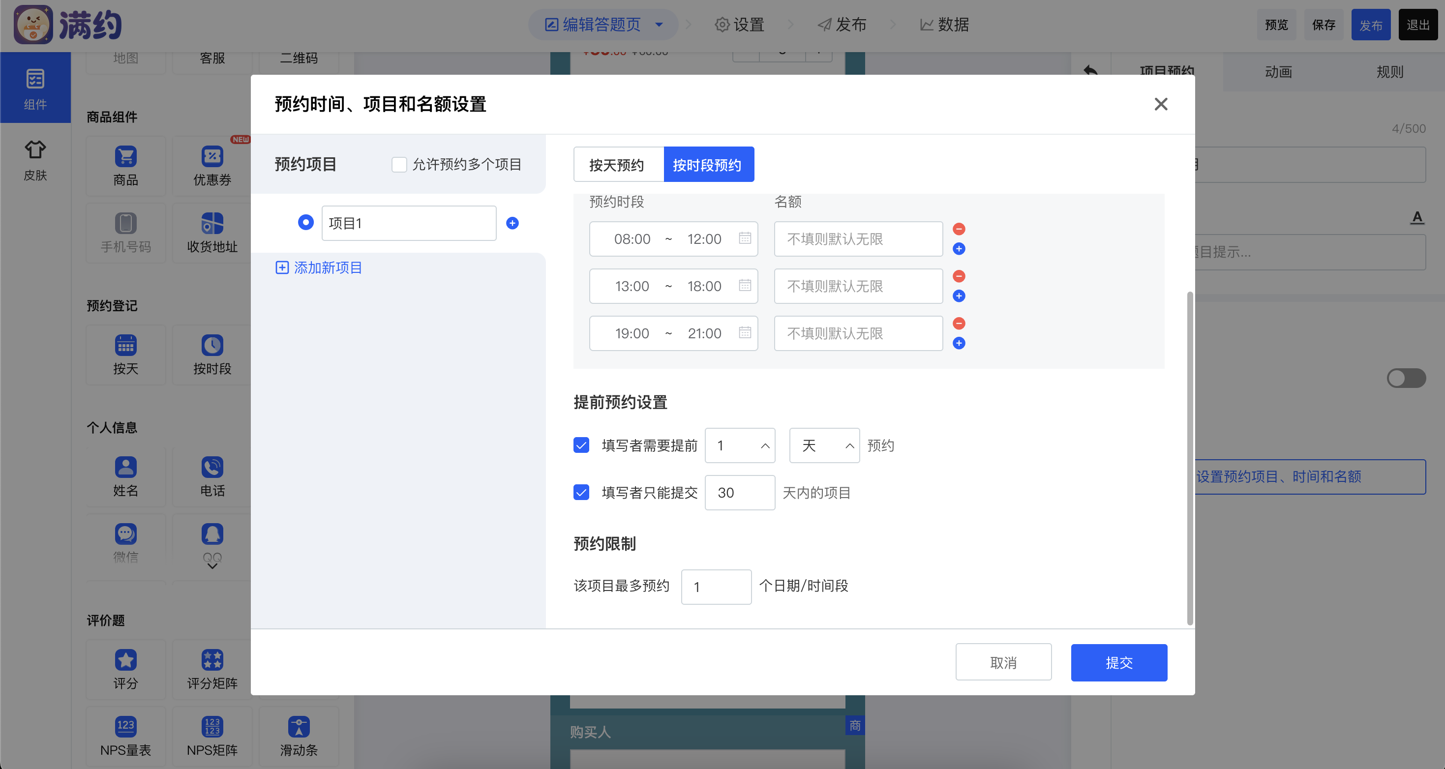Expand the 编辑答题页 dropdown arrow
This screenshot has width=1445, height=769.
[x=659, y=25]
